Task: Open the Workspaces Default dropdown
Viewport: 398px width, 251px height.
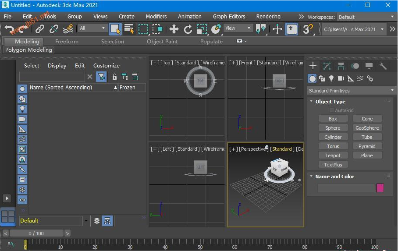Action: tap(366, 17)
